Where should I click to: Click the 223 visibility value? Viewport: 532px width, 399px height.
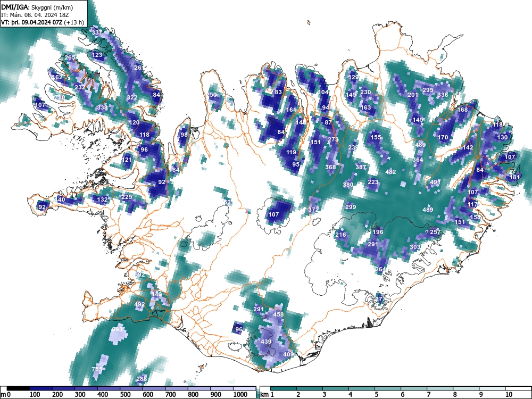tap(373, 182)
